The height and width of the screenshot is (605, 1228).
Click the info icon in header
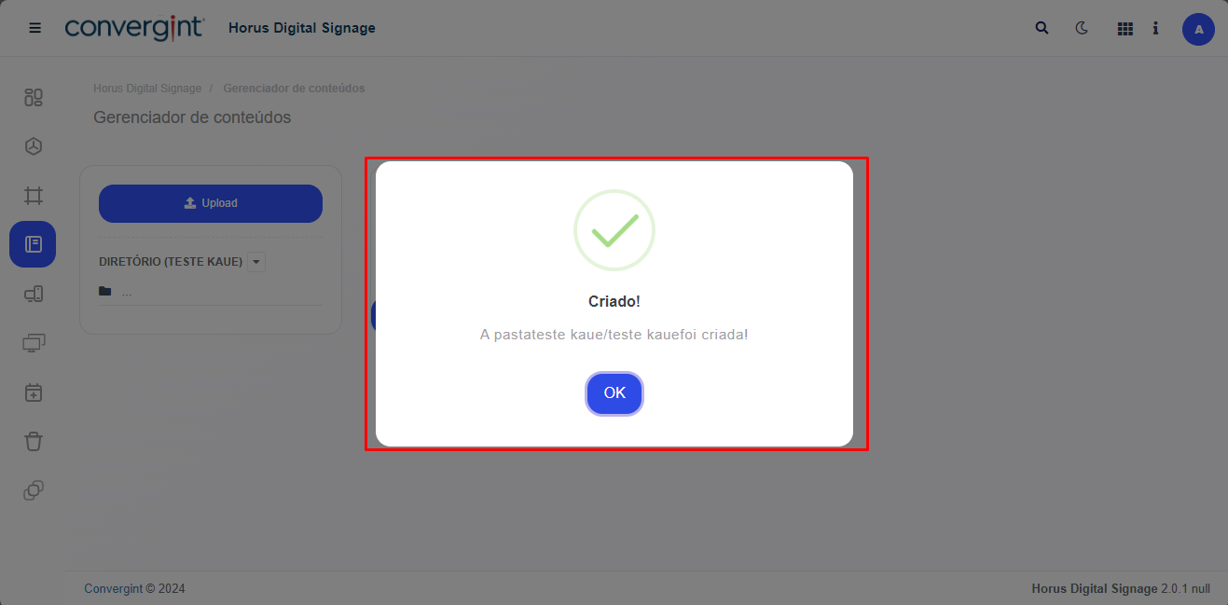pyautogui.click(x=1155, y=28)
